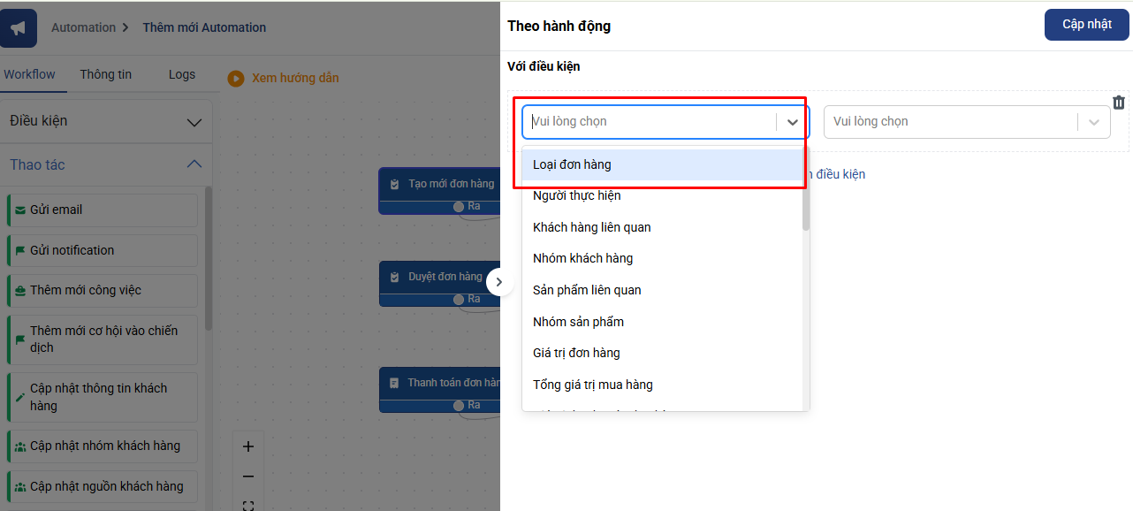1133x511 pixels.
Task: Open the Logs tab
Action: click(181, 75)
